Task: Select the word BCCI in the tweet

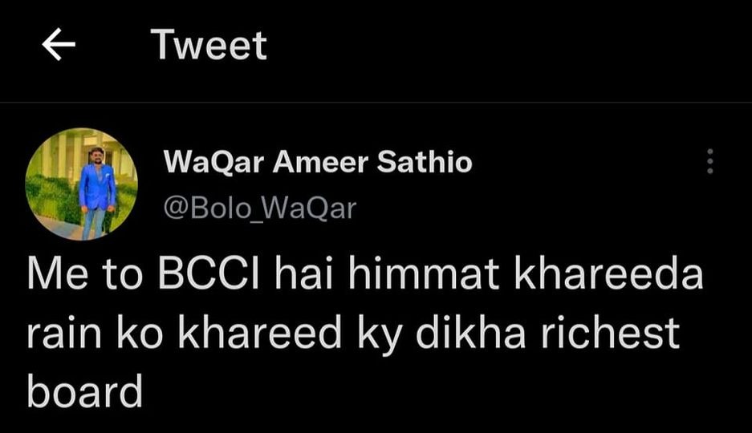Action: [208, 274]
